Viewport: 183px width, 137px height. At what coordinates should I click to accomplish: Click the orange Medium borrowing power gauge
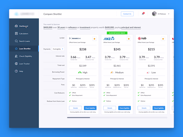pos(112,73)
